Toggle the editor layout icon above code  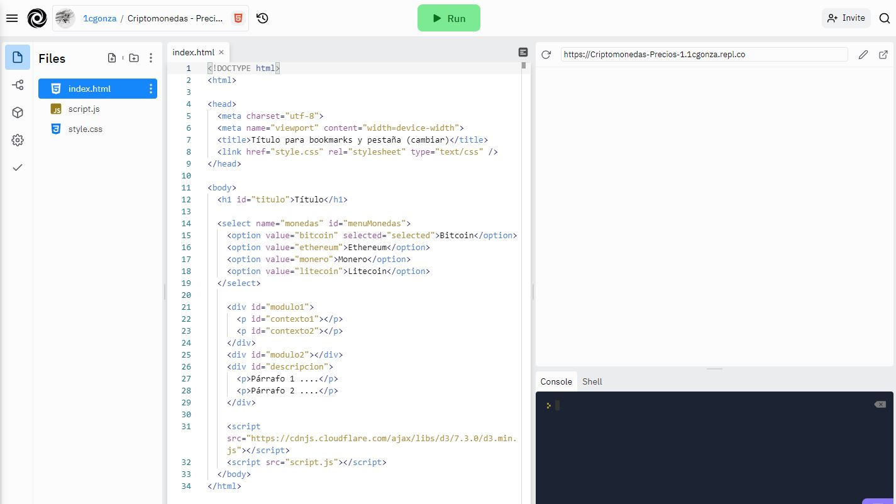click(523, 52)
